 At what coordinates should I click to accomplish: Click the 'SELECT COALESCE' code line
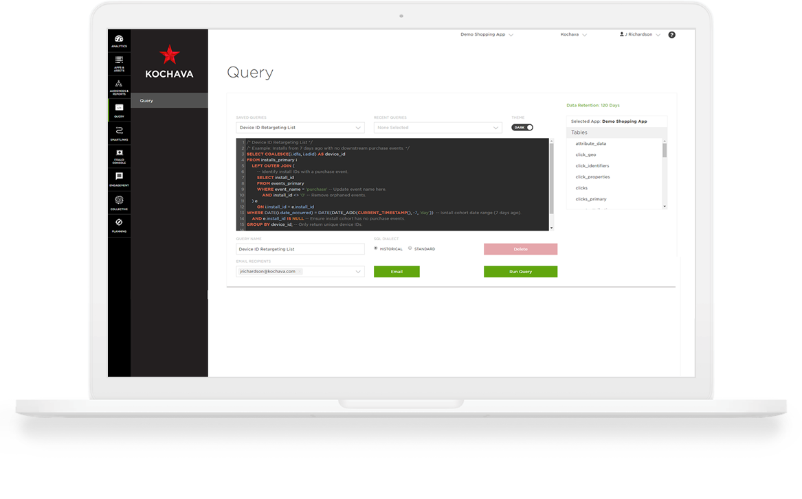point(296,154)
